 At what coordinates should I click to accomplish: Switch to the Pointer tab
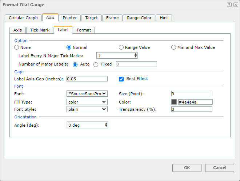click(69, 18)
